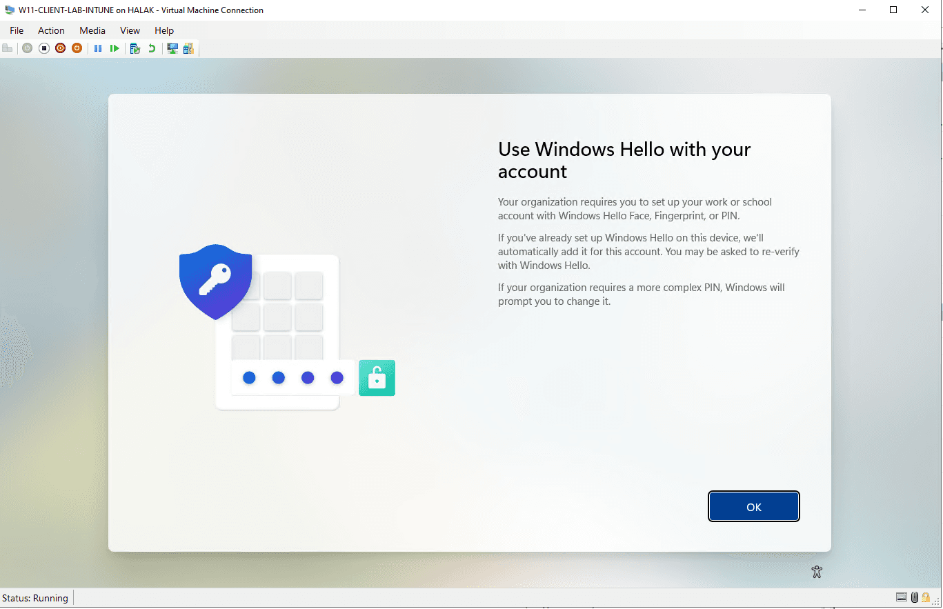The width and height of the screenshot is (943, 609).
Task: Revert the VM with green arrow icon
Action: click(x=152, y=48)
